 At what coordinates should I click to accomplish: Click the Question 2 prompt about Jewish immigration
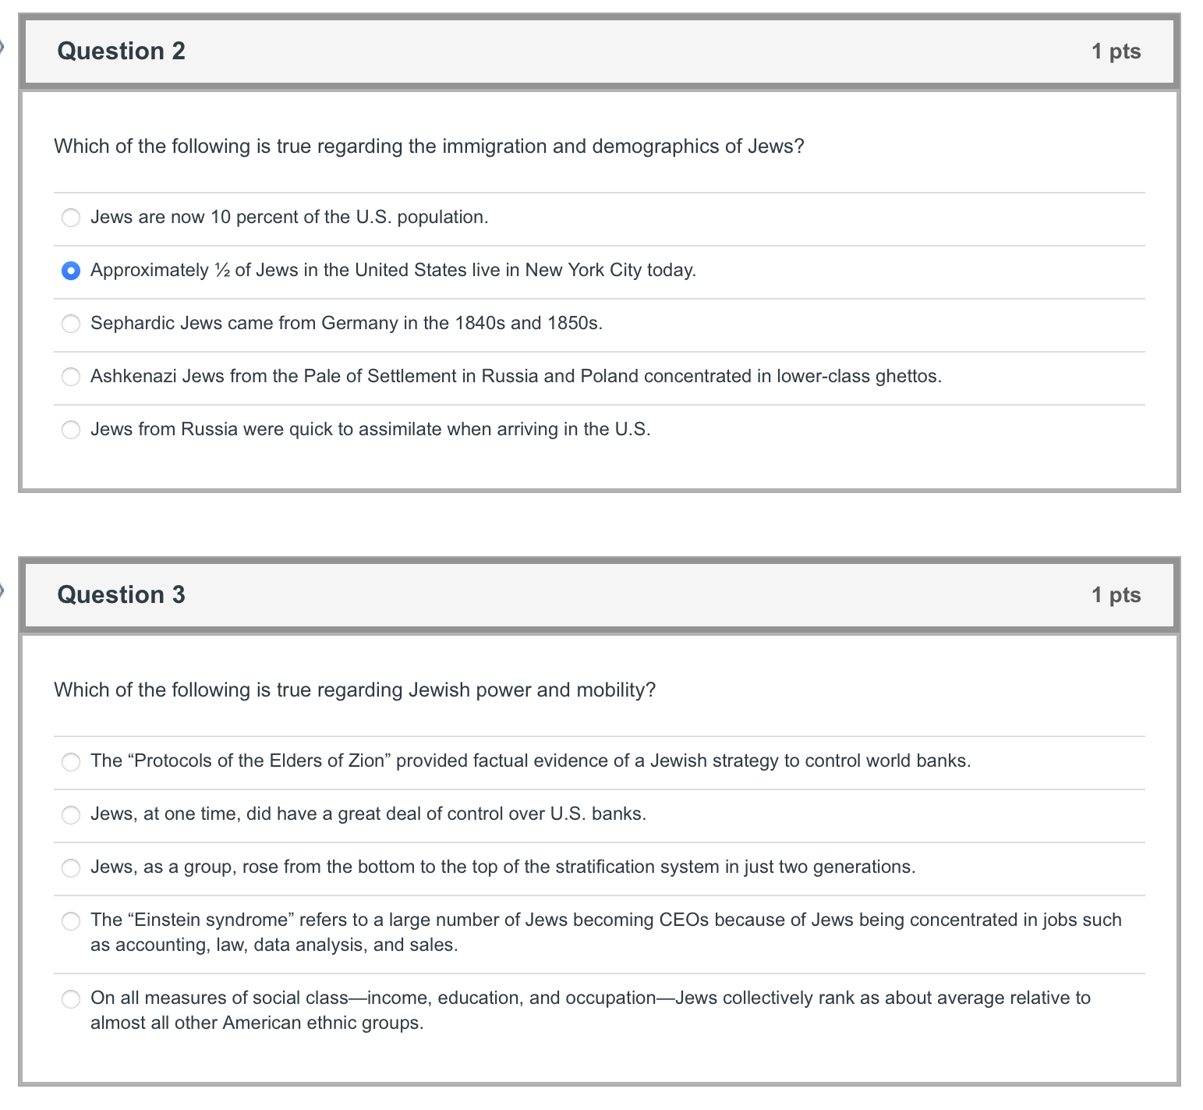point(429,146)
